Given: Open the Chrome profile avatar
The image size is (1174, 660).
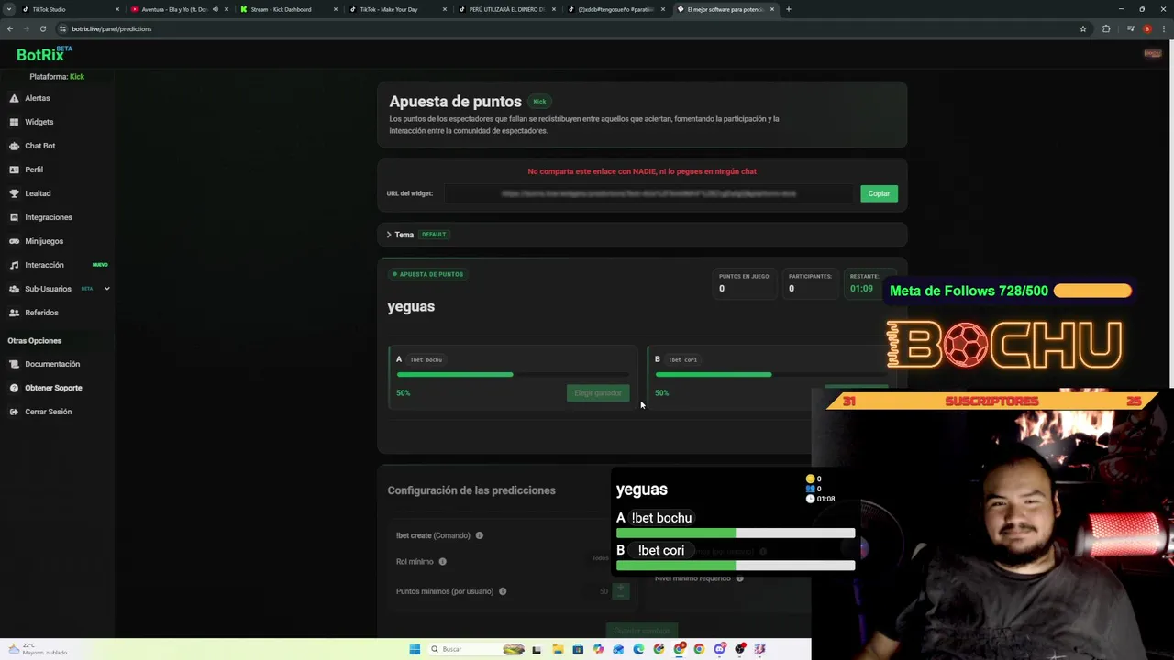Looking at the screenshot, I should tap(1146, 28).
